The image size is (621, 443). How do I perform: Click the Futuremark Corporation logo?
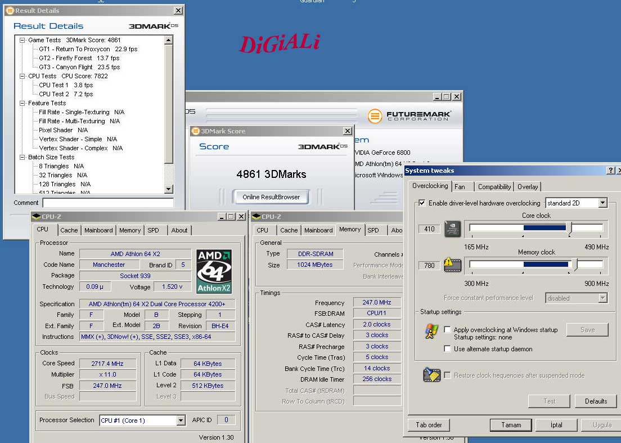point(409,116)
